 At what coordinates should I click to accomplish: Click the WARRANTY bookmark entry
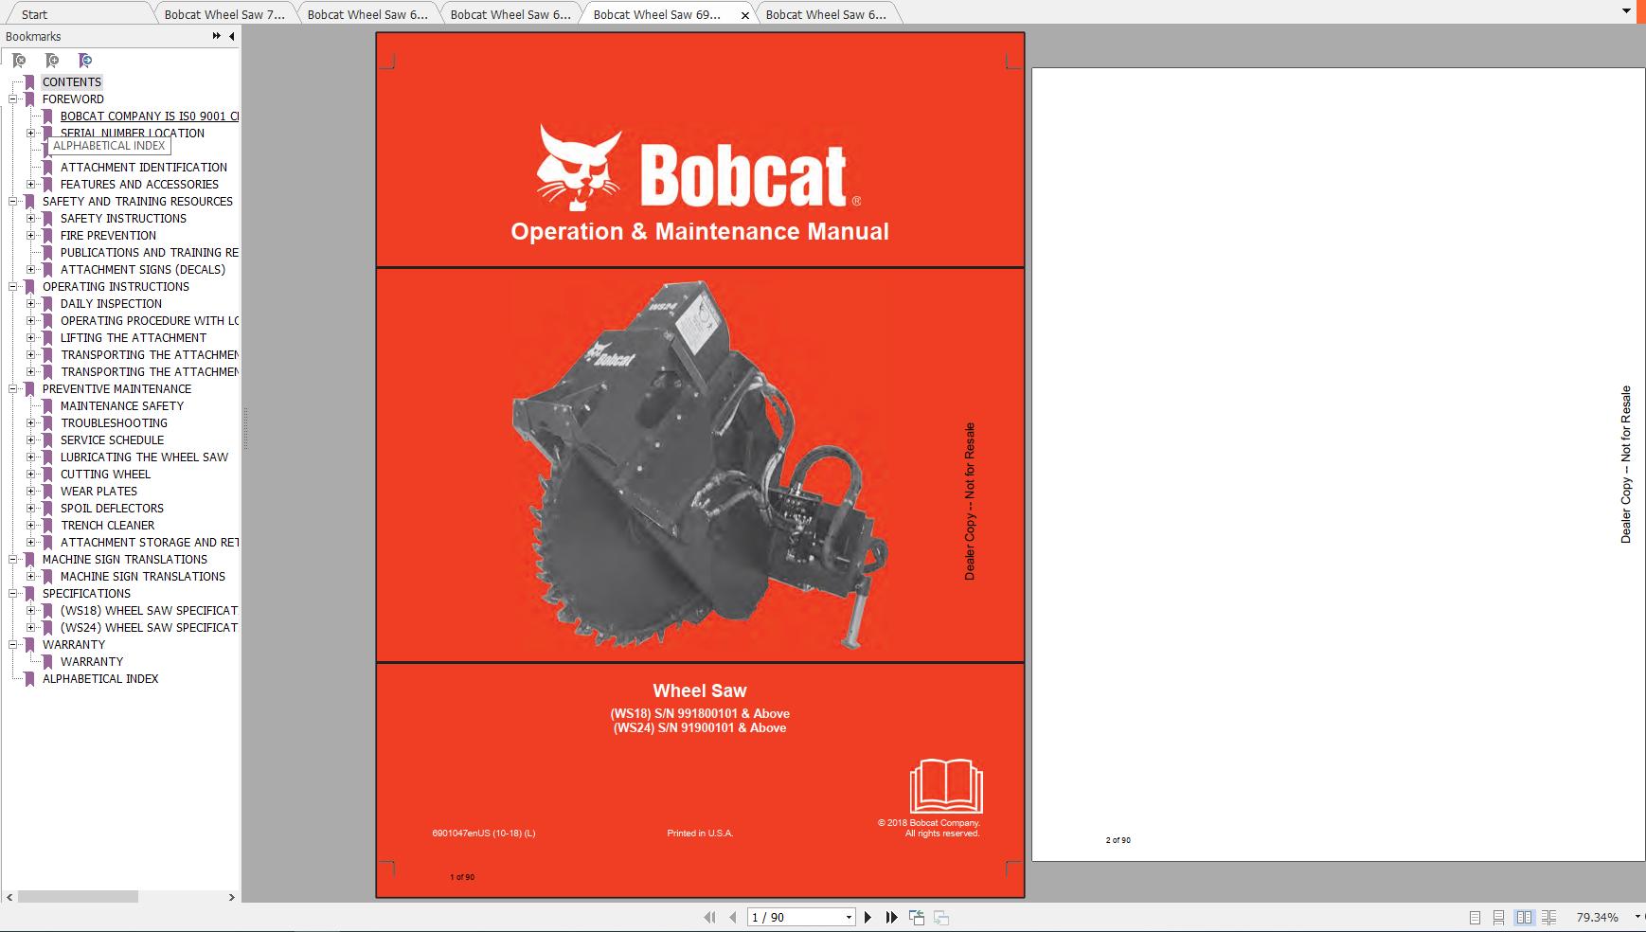click(x=93, y=661)
